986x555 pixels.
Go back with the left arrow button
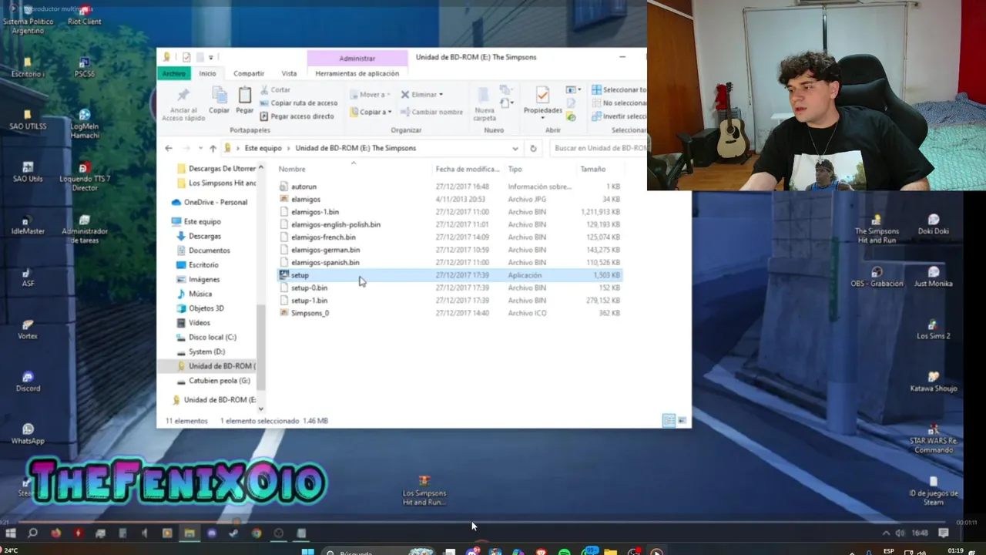[x=169, y=148]
